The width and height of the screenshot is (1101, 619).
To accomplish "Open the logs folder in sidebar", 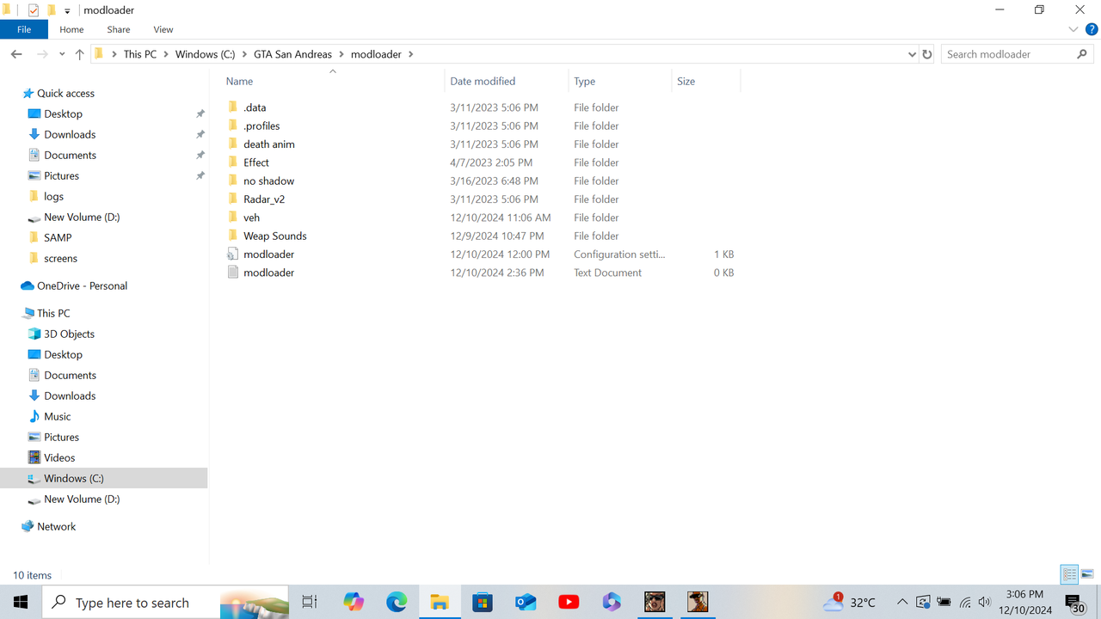I will click(53, 196).
